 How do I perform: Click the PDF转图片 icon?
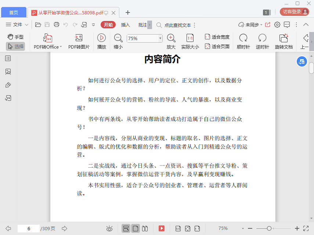point(79,38)
